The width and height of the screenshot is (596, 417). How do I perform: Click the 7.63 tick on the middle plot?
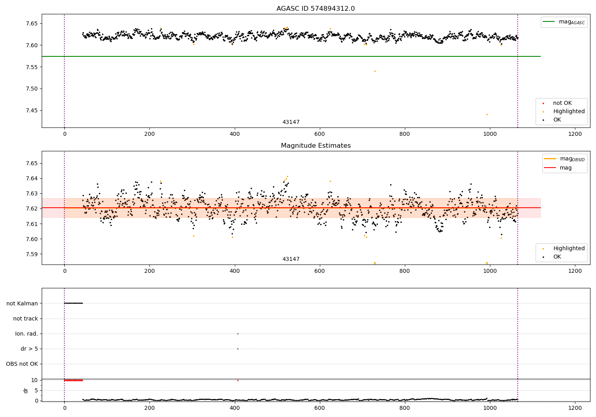point(31,194)
